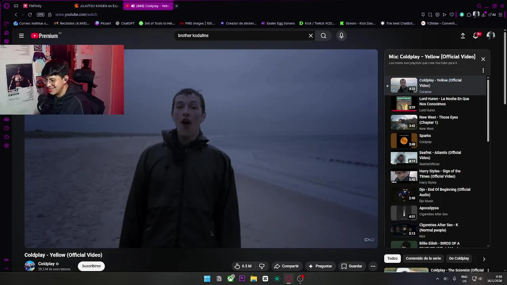Open the Easter Egg Solvers bookmark
The image size is (507, 285).
(278, 23)
